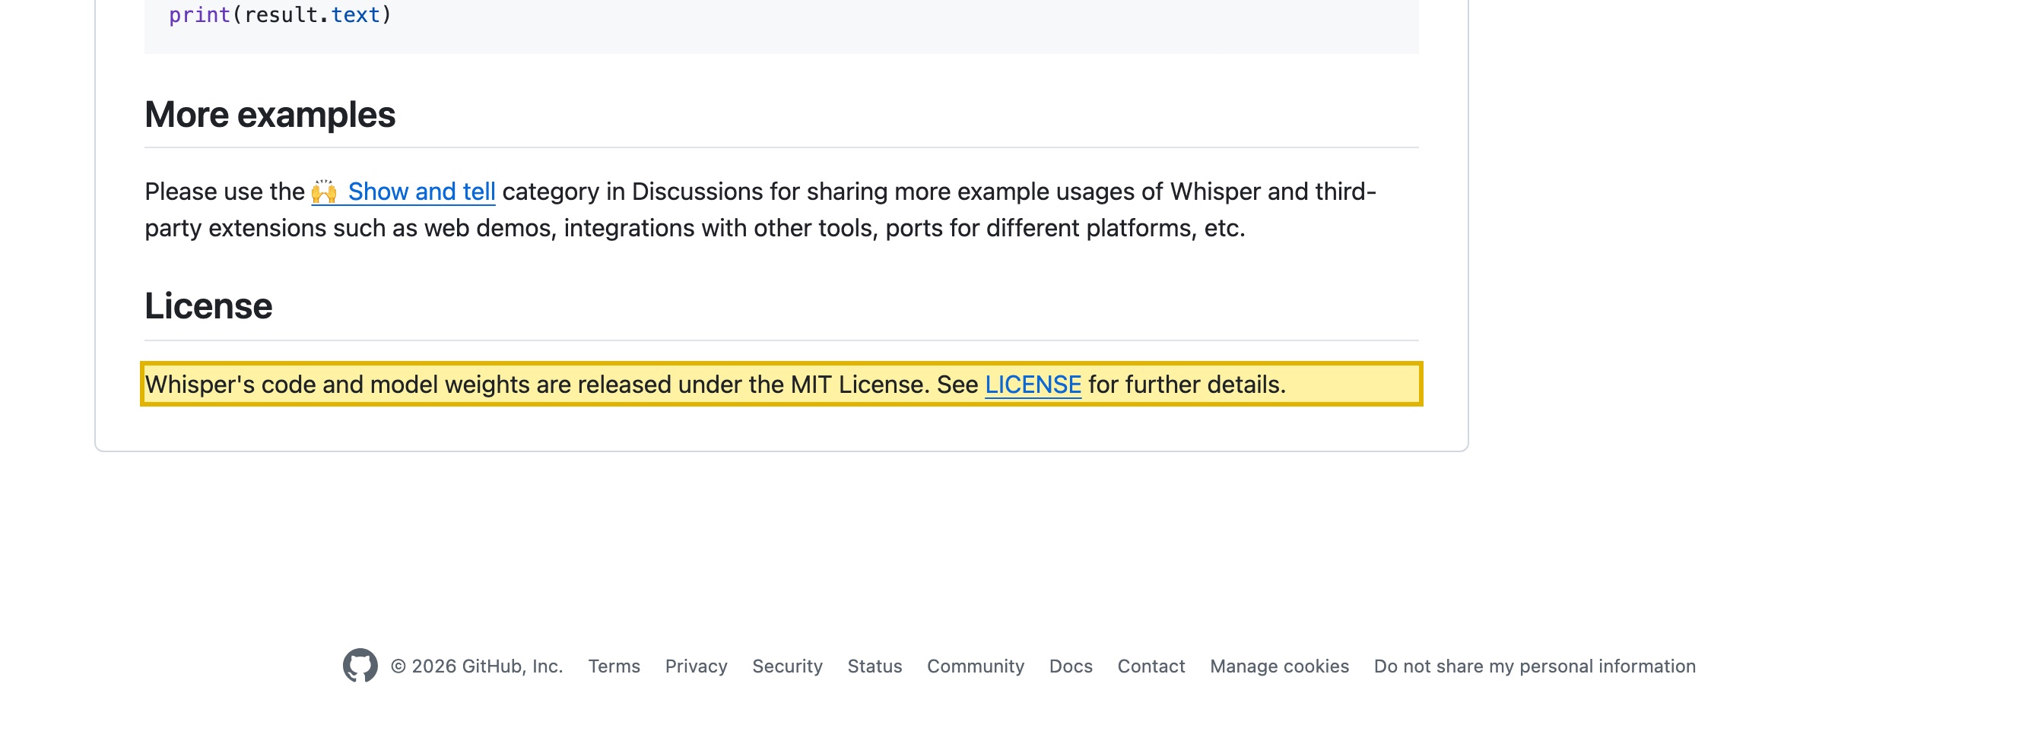
Task: Click the More examples heading
Action: (270, 115)
